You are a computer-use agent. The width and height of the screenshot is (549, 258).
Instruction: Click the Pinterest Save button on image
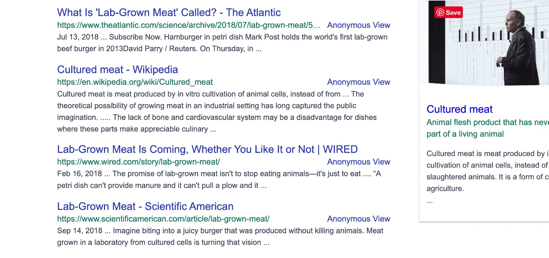click(448, 13)
